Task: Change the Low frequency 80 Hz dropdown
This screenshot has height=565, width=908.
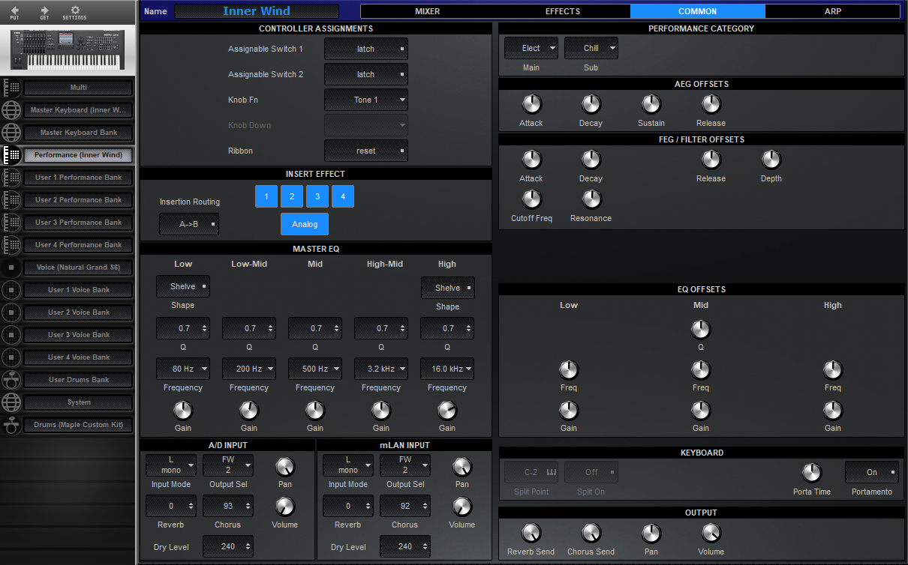Action: click(x=182, y=368)
